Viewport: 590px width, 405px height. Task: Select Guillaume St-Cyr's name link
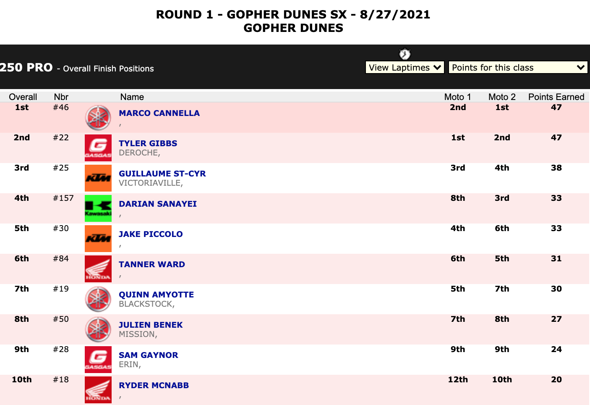[x=162, y=174]
